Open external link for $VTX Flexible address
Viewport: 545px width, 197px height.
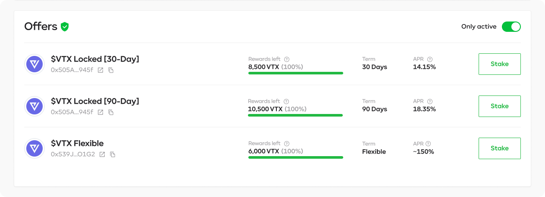click(102, 154)
